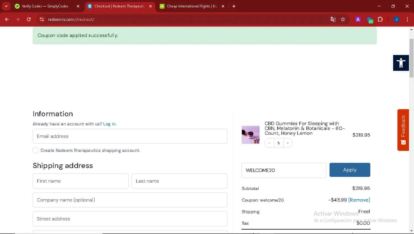Open the profile avatar J
This screenshot has height=234, width=414.
click(x=396, y=19)
